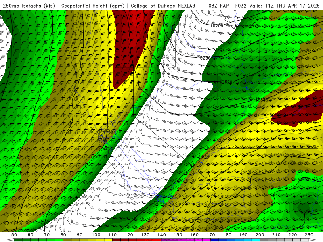Click the 60 value on the color scale
This screenshot has height=242, width=323.
31,235
